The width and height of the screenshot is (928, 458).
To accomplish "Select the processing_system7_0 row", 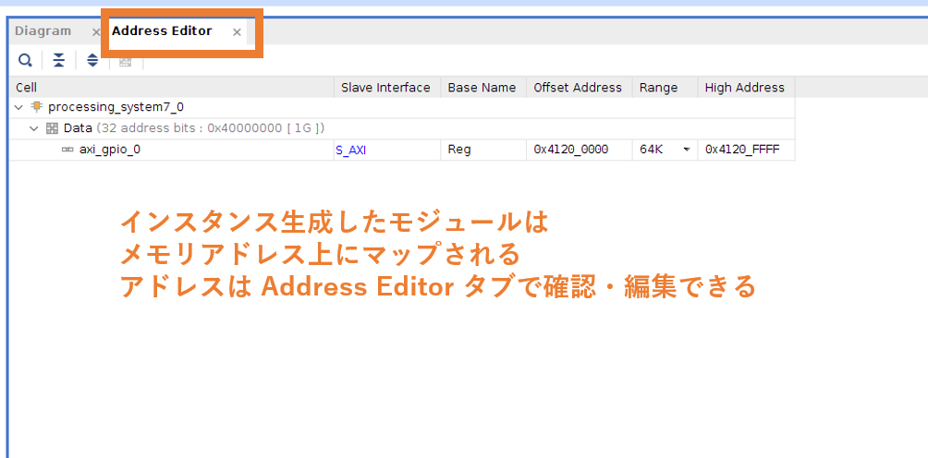I will [x=402, y=107].
